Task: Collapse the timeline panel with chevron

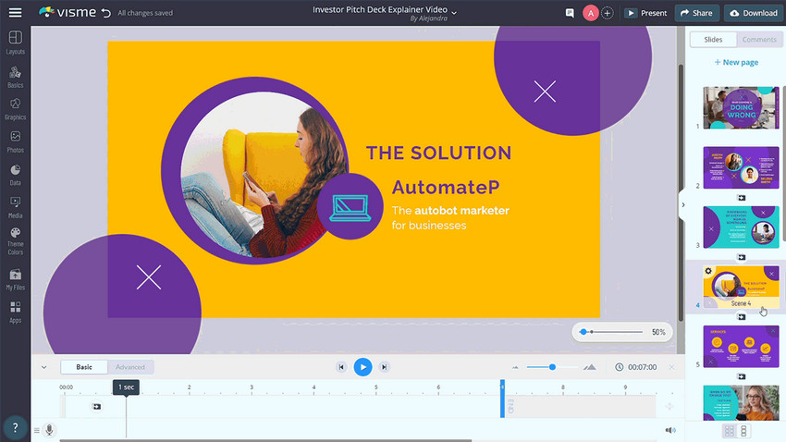Action: point(43,367)
